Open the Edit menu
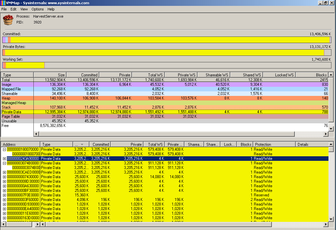Image resolution: width=336 pixels, height=230 pixels. click(13, 9)
